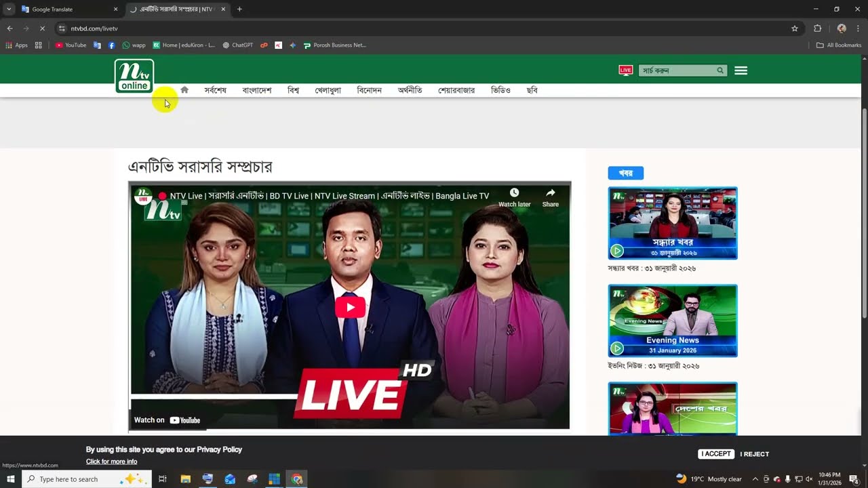This screenshot has width=868, height=488.
Task: Stop loading the page
Action: pos(42,28)
